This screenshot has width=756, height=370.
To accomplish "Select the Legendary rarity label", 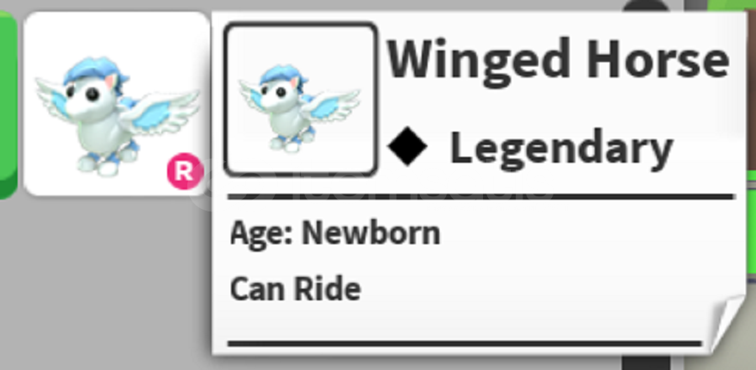I will [x=561, y=149].
